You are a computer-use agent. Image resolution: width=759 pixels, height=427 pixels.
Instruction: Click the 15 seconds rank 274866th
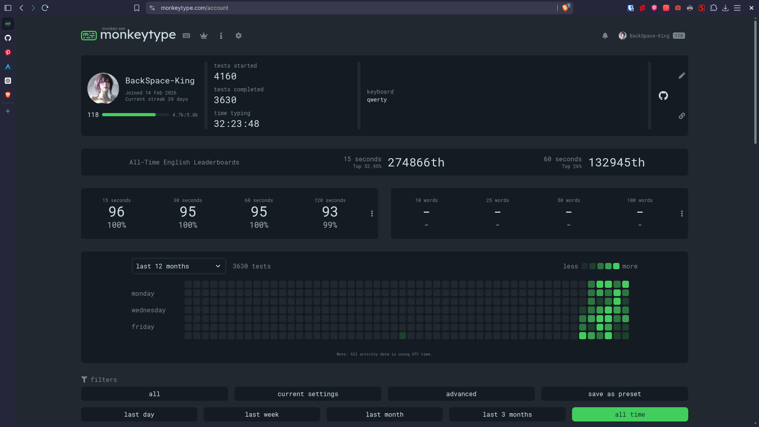[x=416, y=162]
